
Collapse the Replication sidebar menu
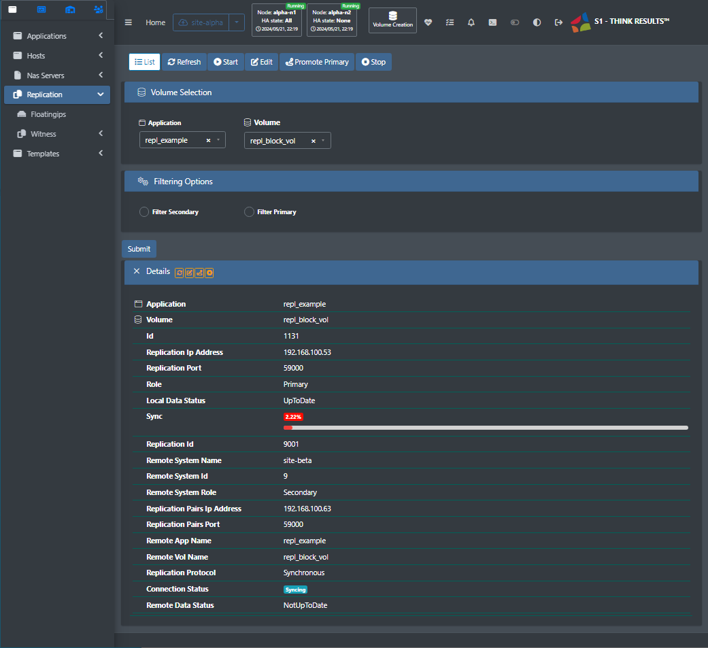(x=57, y=95)
